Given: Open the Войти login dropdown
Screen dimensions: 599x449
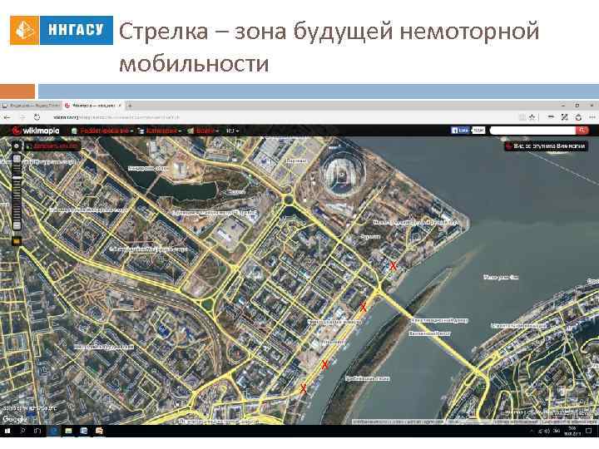Looking at the screenshot, I should pos(203,131).
